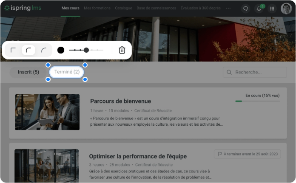Screen dimensions: 296x183
Task: Open notifications bell with 5 badge
Action: (259, 8)
